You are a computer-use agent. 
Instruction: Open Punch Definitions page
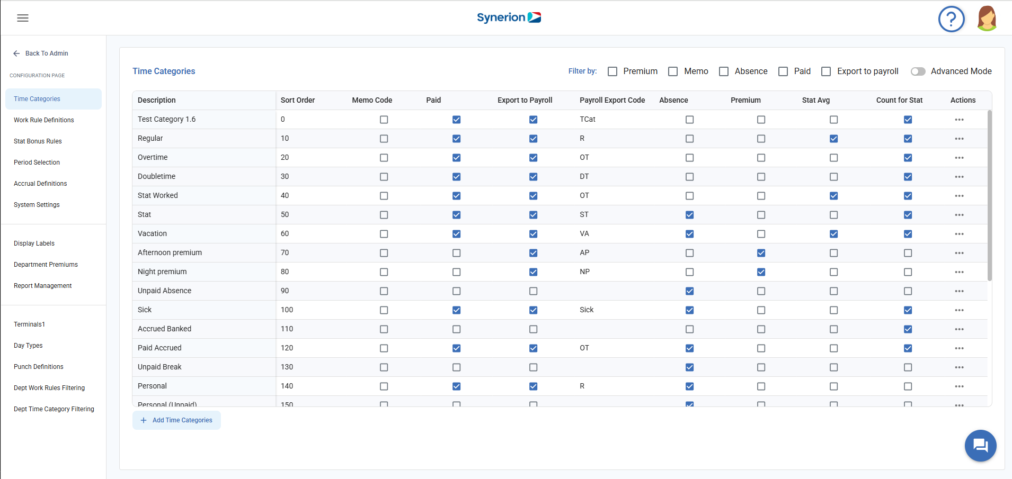[x=38, y=367]
